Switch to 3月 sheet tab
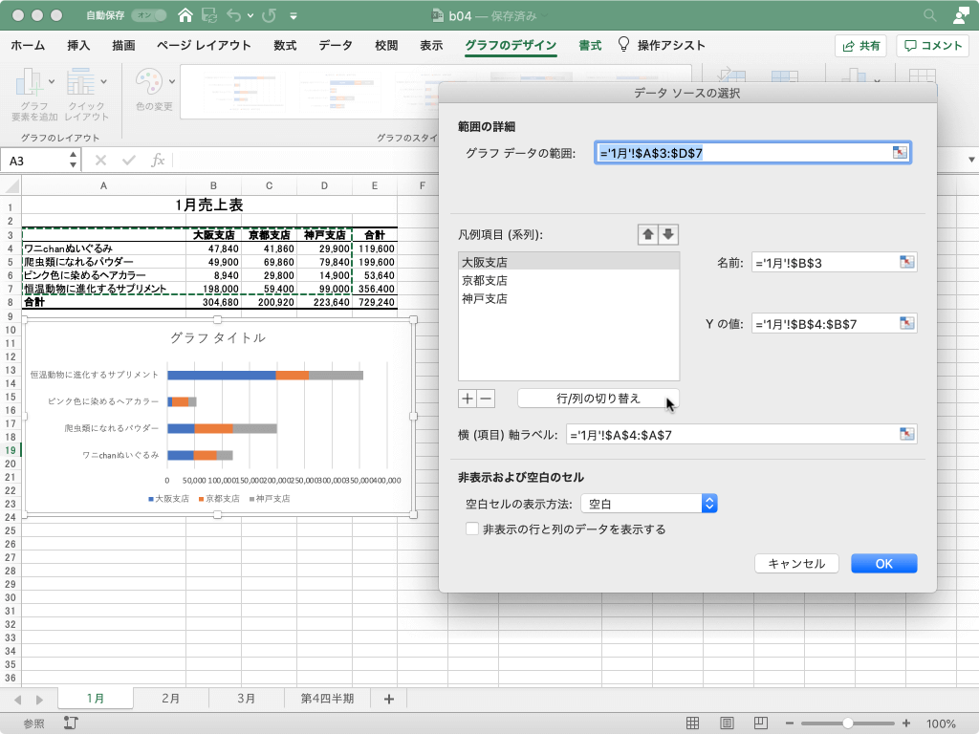 (x=247, y=699)
